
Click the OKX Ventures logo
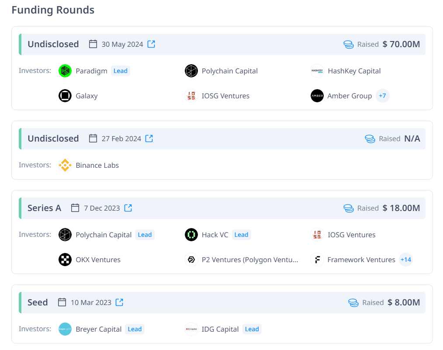65,260
